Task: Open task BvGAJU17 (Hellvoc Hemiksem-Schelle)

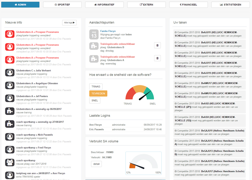Action: tap(210, 173)
